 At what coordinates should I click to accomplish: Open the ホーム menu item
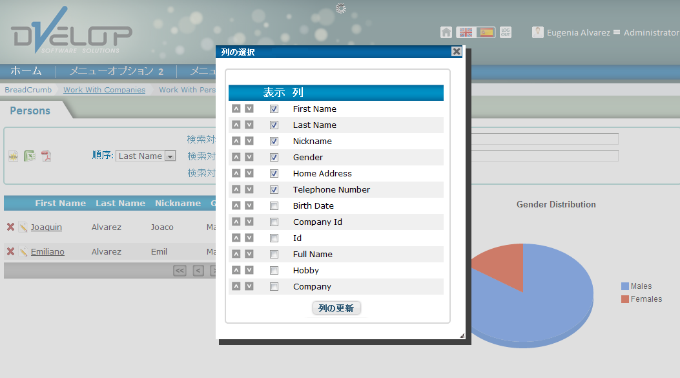(x=26, y=71)
